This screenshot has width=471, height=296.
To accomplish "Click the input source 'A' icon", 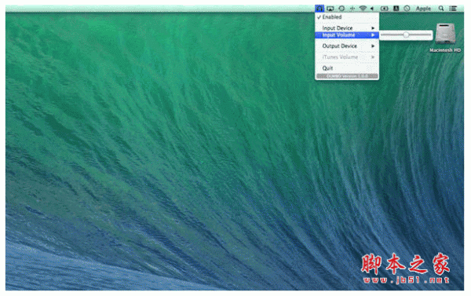I will 396,9.
